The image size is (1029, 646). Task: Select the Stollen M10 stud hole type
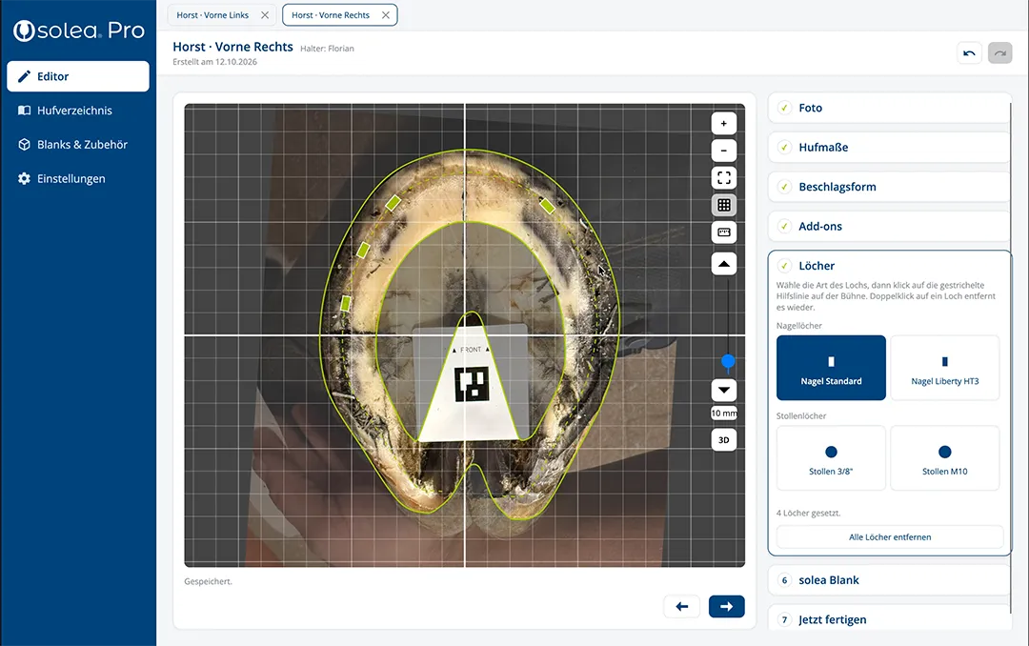point(945,458)
